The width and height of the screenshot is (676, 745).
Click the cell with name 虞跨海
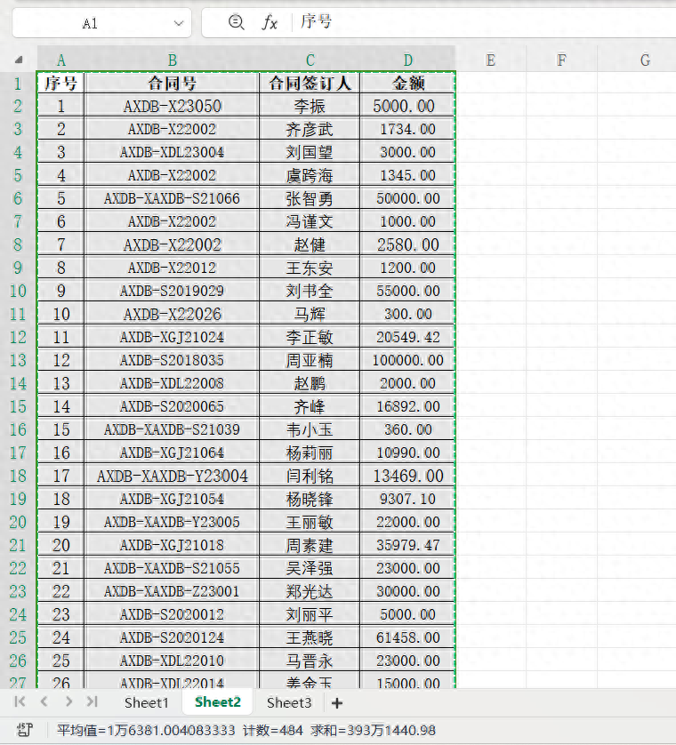click(x=310, y=175)
